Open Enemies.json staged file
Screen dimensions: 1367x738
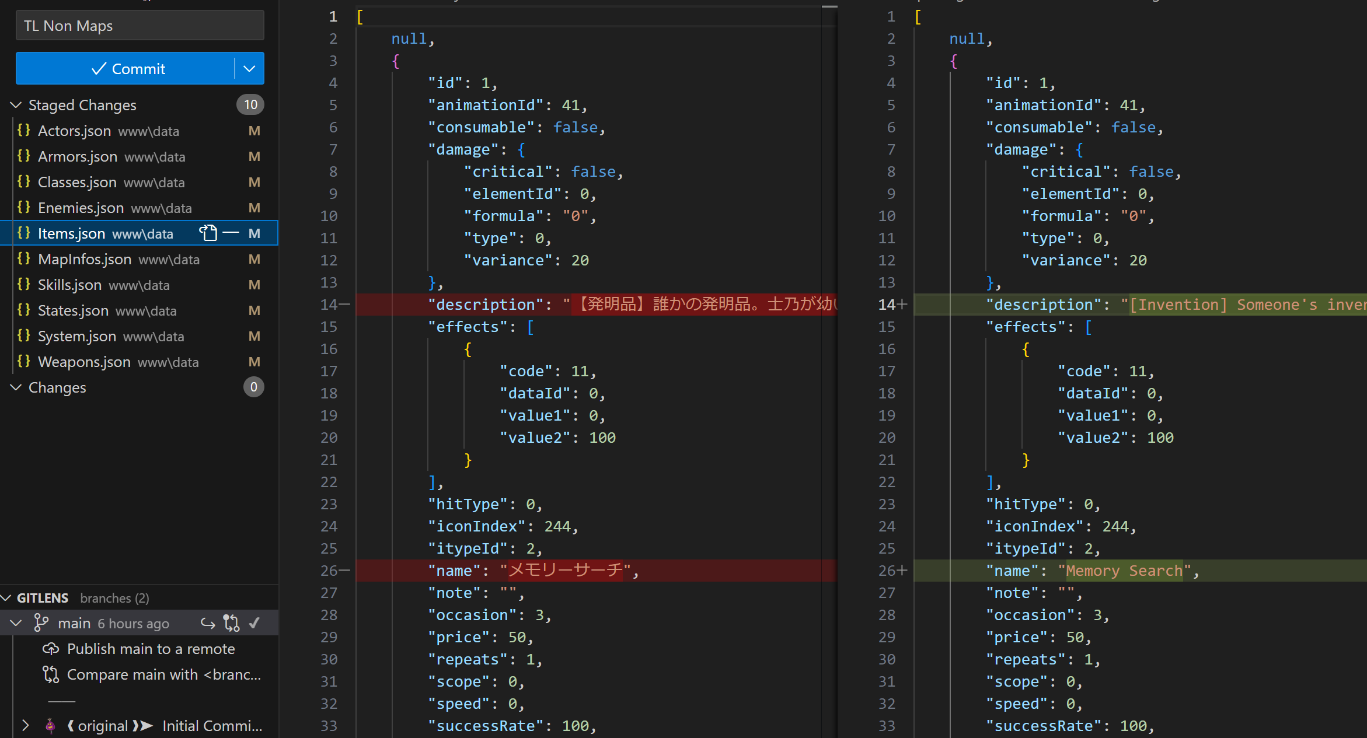139,208
